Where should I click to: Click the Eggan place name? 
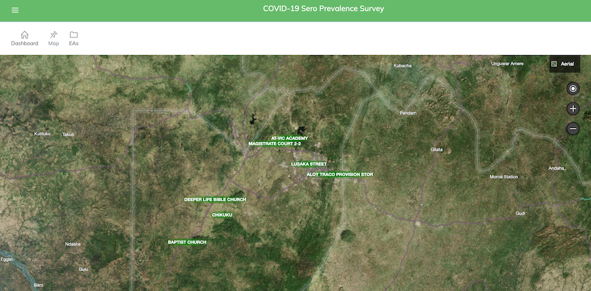tap(7, 259)
